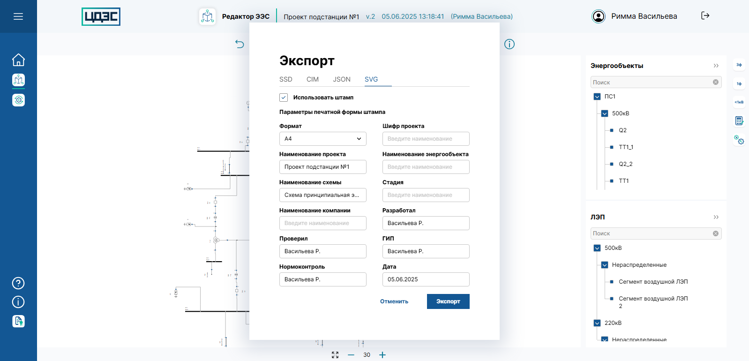The image size is (749, 361).
Task: Click the undo arrow icon
Action: click(240, 44)
